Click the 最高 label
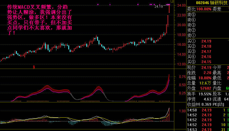Image resolution: width=229 pixels, height=131 pixels. tap(217, 73)
